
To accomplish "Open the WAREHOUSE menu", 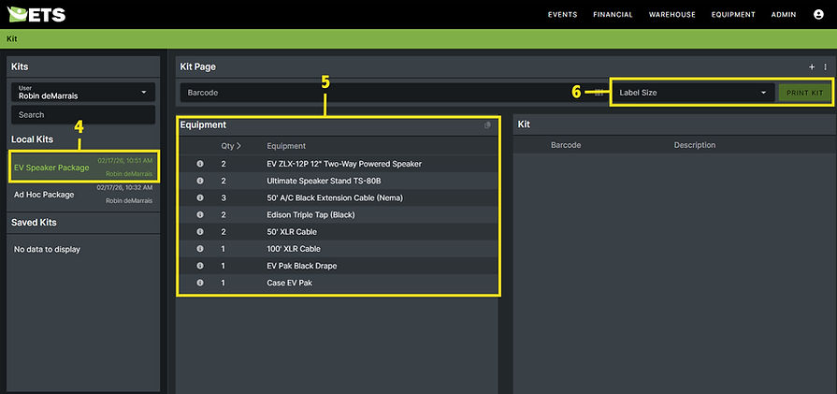I will click(x=672, y=15).
